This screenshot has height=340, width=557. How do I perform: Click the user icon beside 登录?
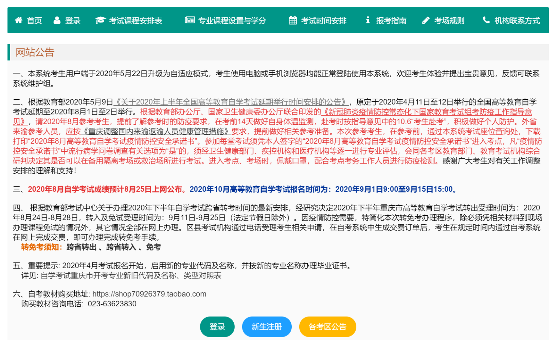(x=57, y=20)
